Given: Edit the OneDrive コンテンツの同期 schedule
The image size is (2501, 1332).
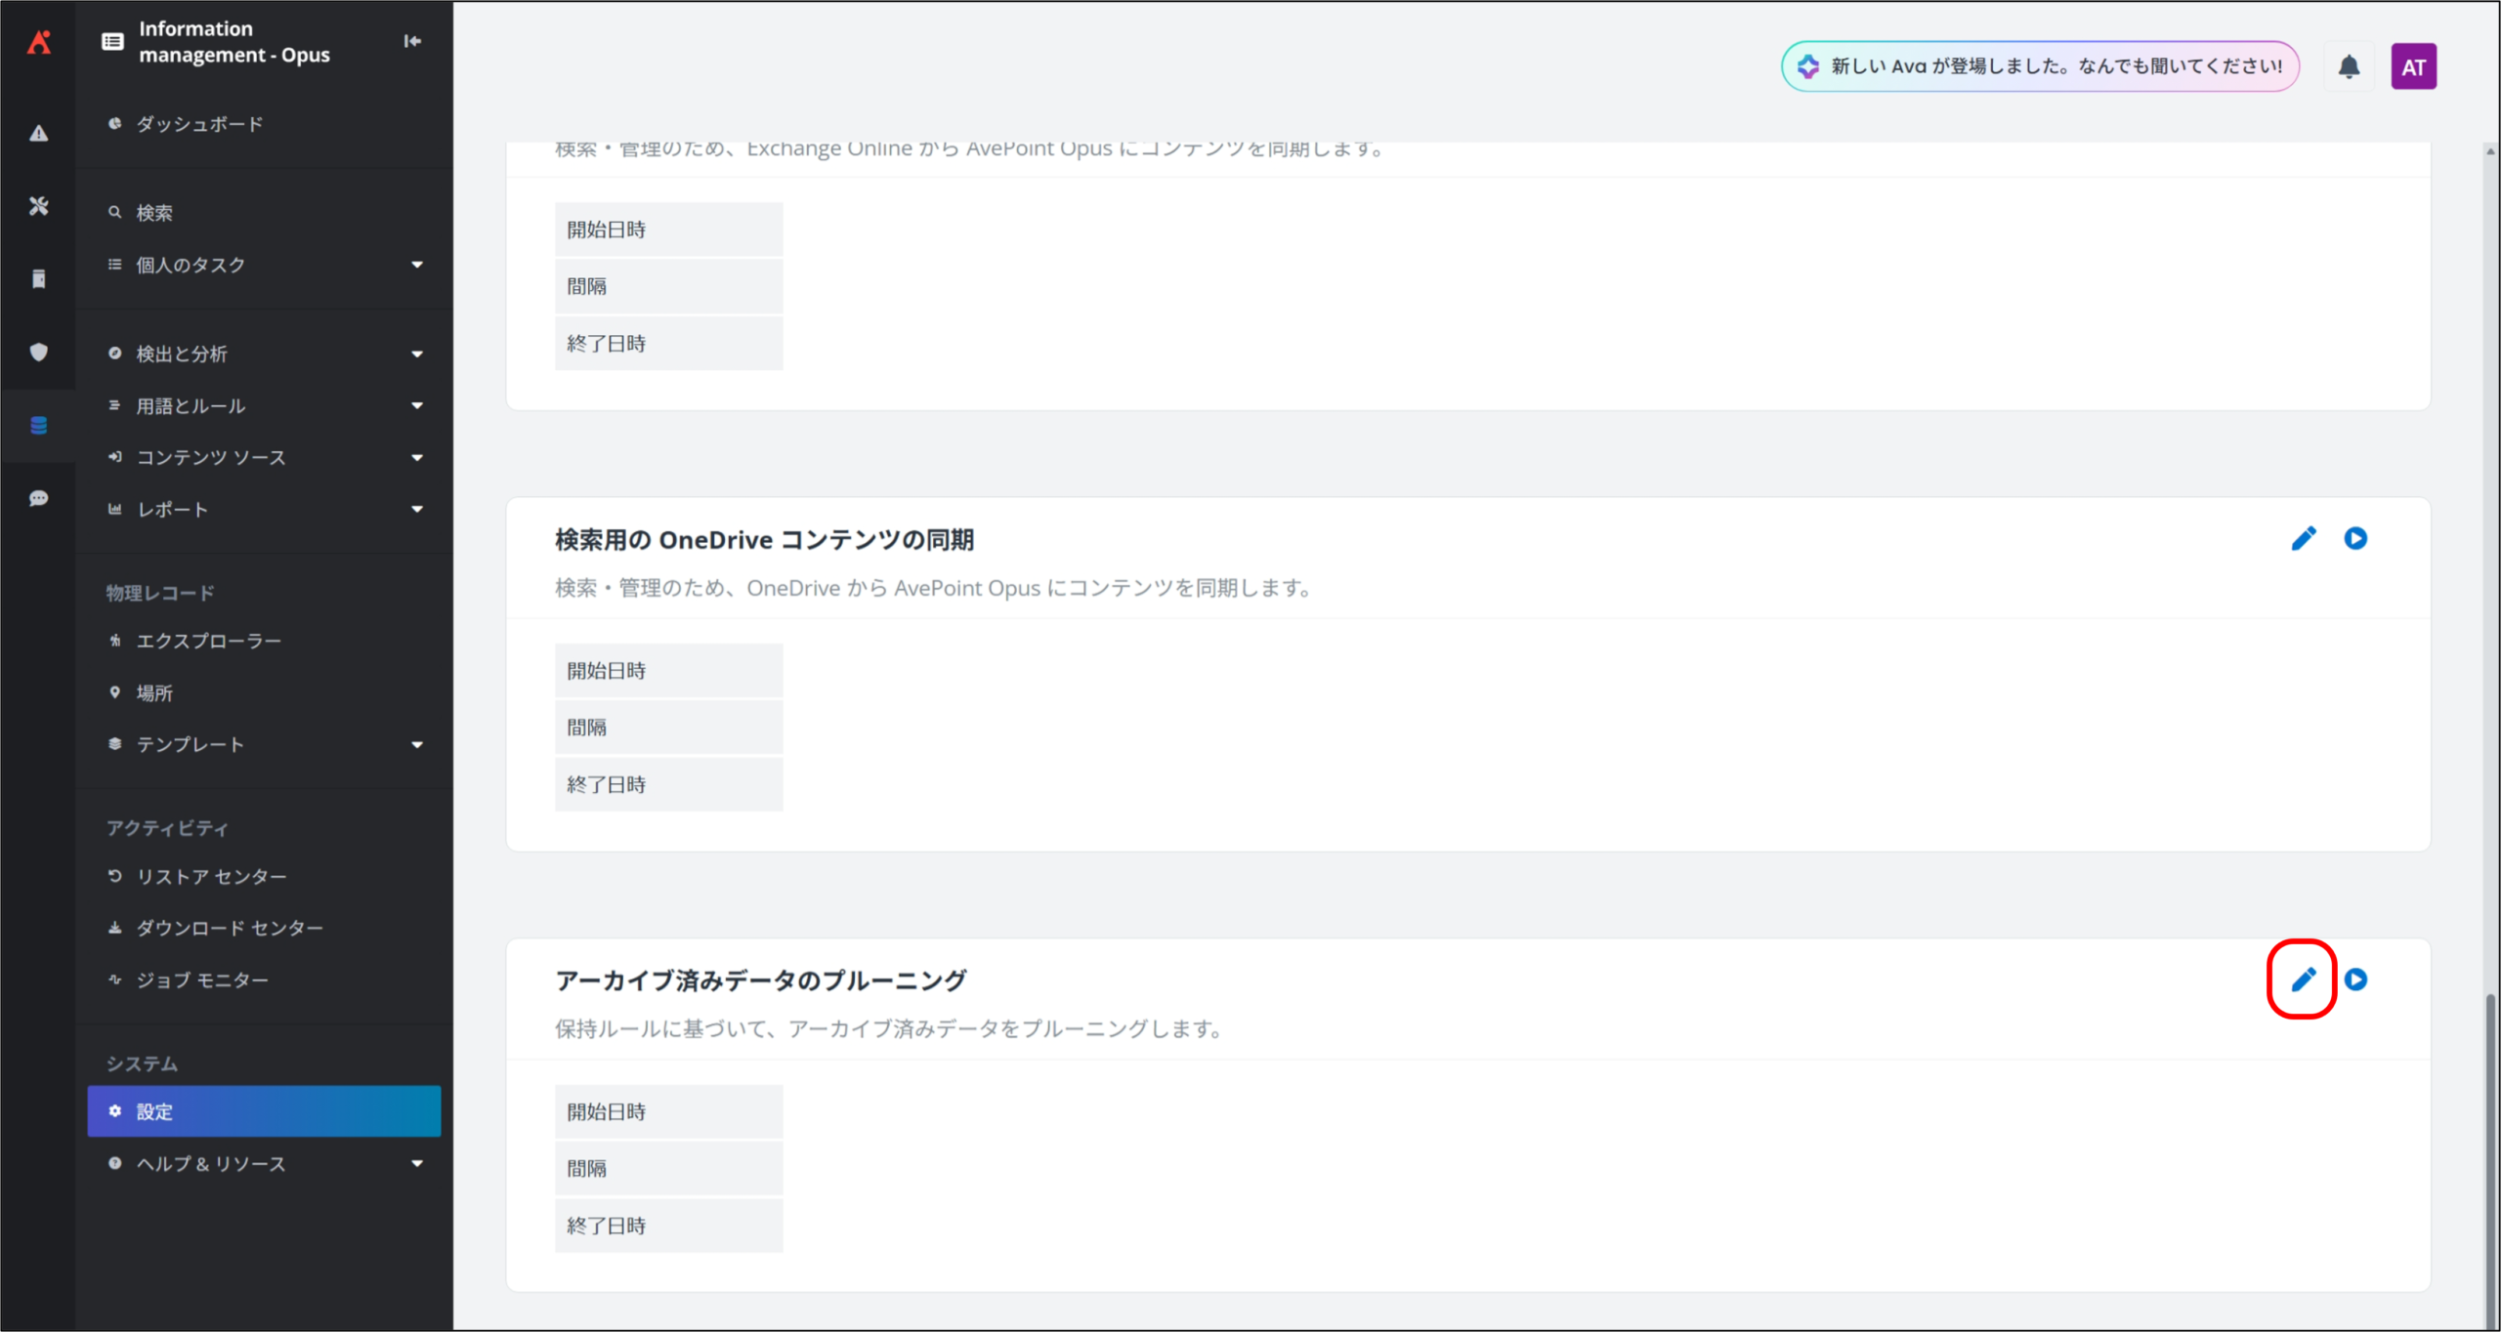Looking at the screenshot, I should pos(2303,538).
